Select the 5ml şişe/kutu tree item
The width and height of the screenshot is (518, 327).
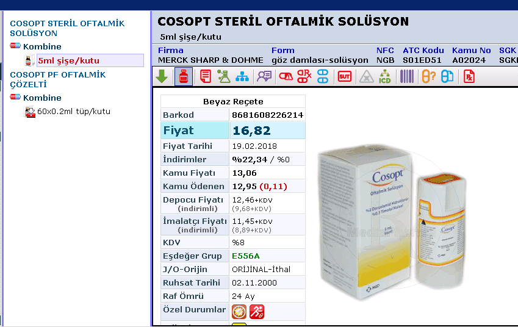[90, 60]
